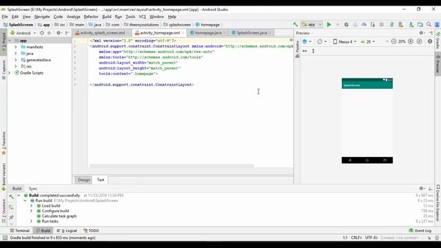Show preview warnings and errors icon
Screen dimensions: 441x248
tap(430, 41)
